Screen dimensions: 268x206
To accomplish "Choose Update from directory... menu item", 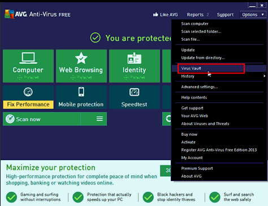I will (203, 58).
